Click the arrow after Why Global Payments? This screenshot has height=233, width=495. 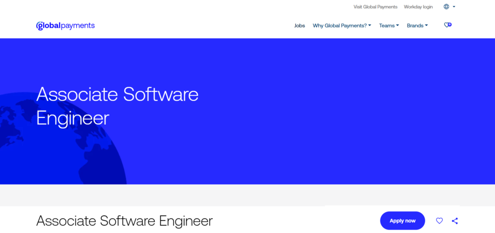pos(370,26)
